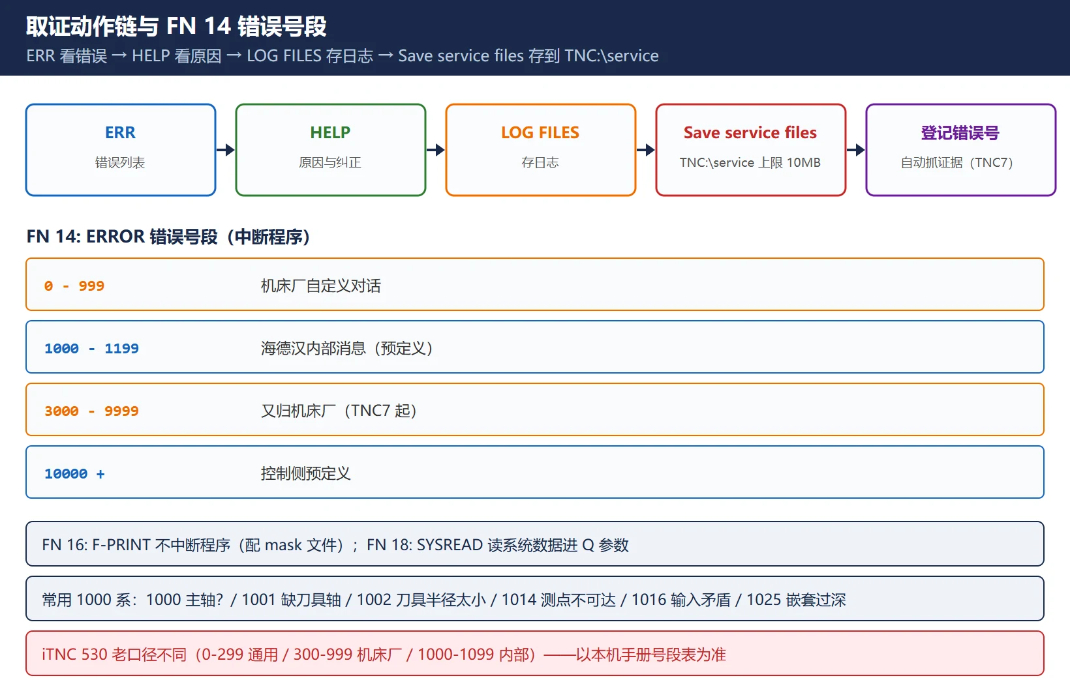Click heading FN 14: ERROR 错误号段（中断程序）
Screen dimensions: 1070x678
coord(168,237)
